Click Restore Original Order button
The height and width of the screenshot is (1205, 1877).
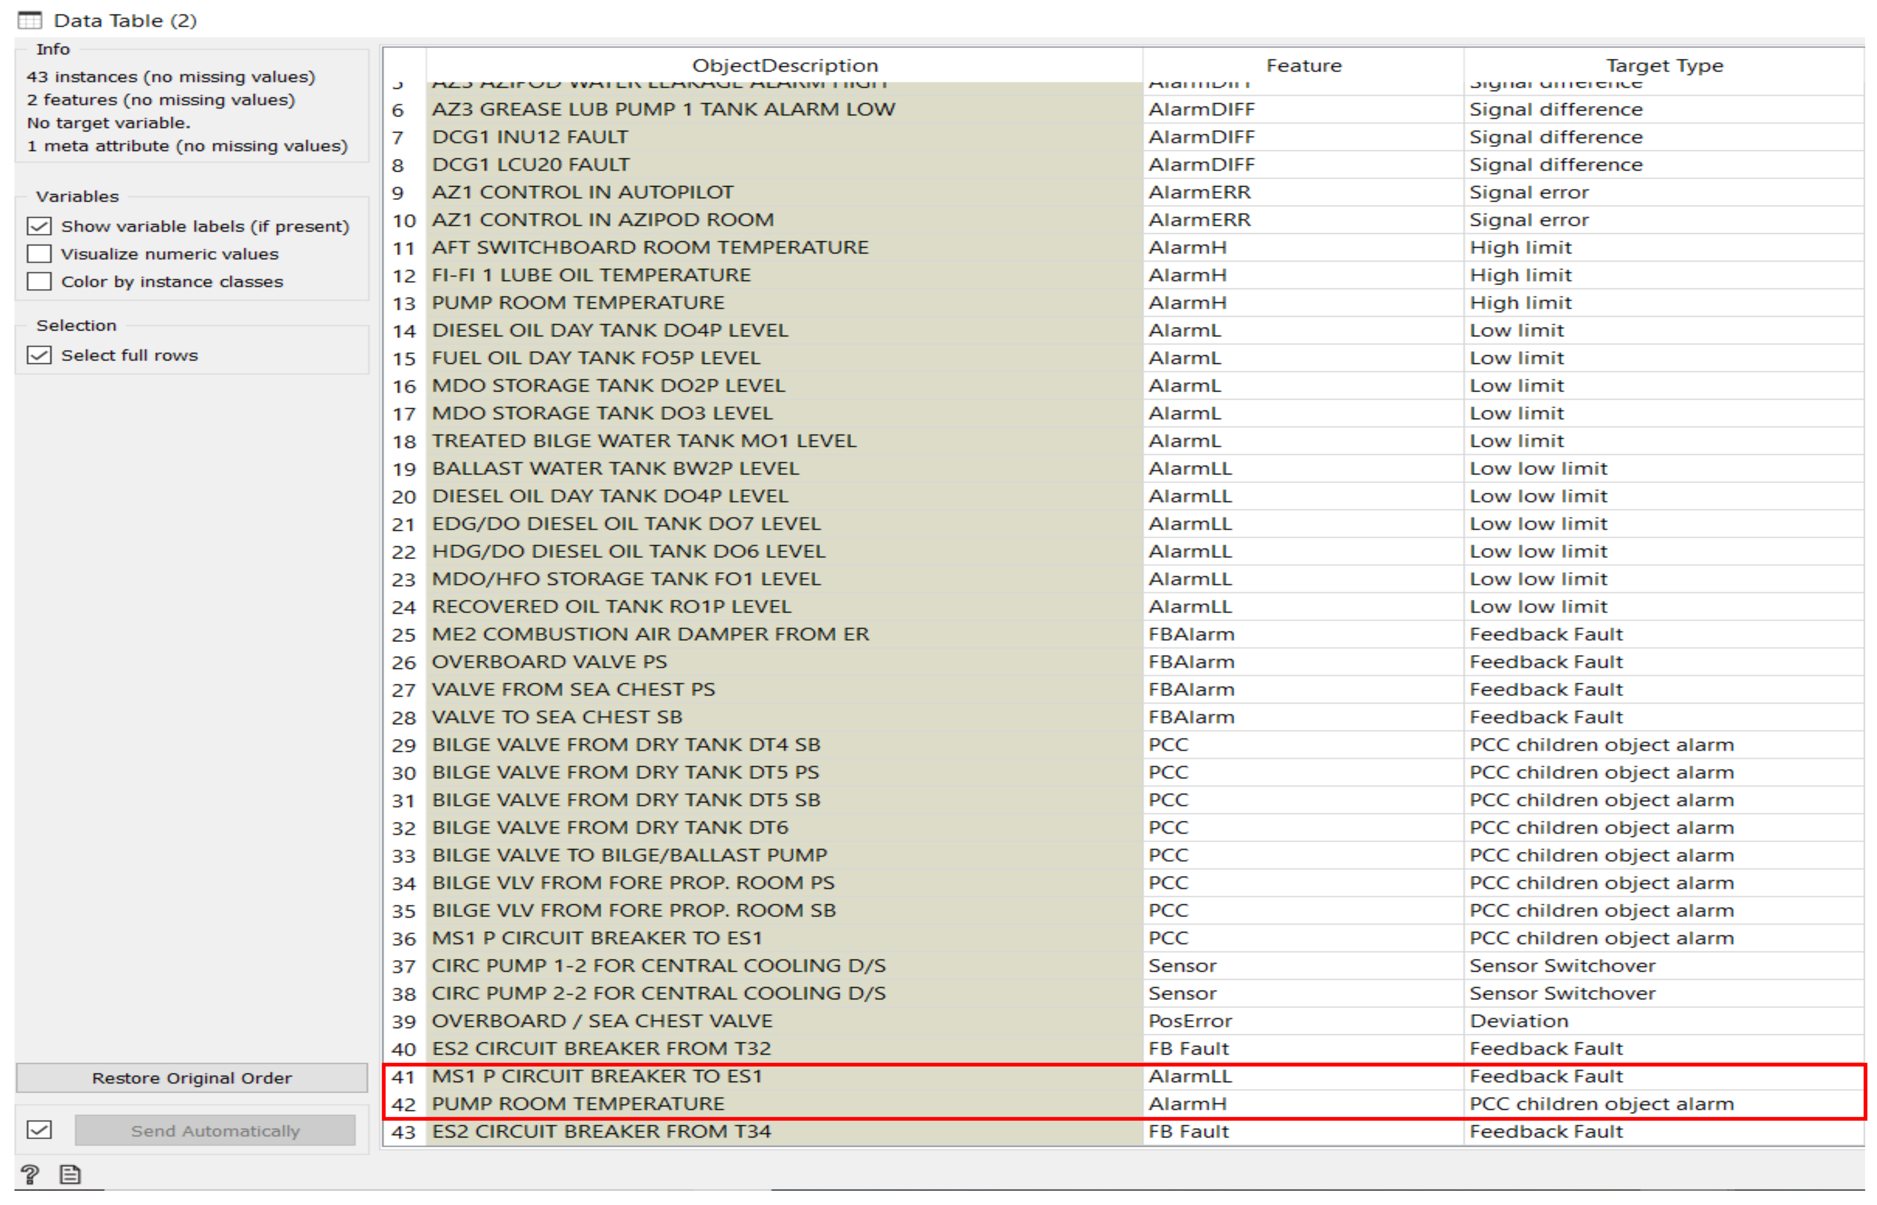pos(192,1078)
